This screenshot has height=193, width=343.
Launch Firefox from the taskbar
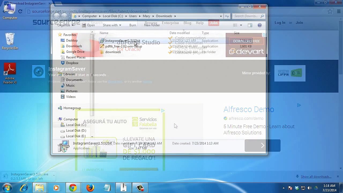click(90, 188)
